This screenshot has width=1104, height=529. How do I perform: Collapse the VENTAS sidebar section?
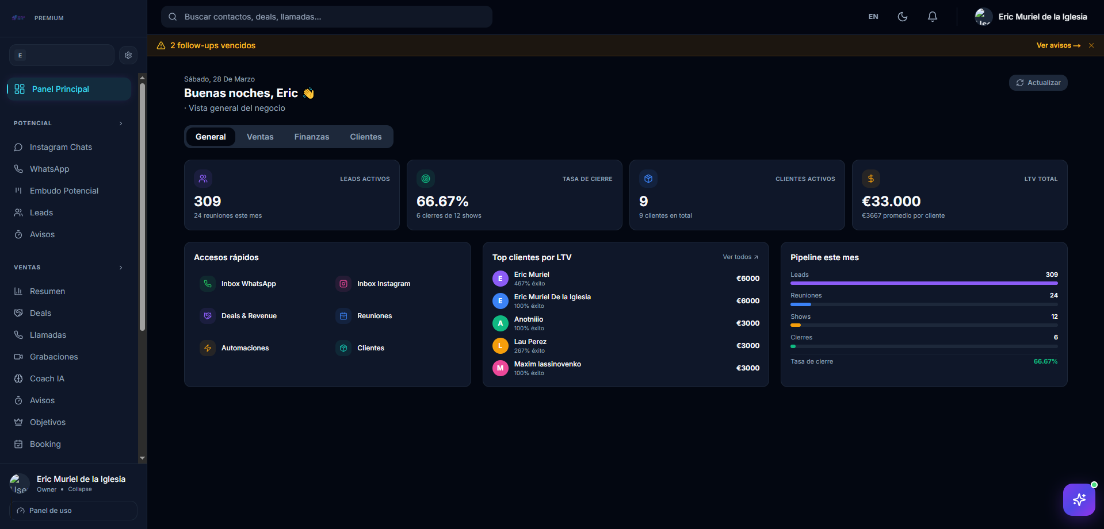pyautogui.click(x=120, y=268)
